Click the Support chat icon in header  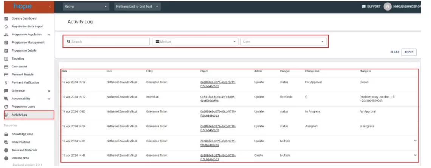364,6
